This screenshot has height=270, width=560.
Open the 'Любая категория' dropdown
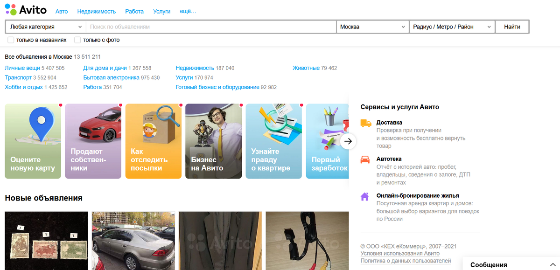click(45, 27)
